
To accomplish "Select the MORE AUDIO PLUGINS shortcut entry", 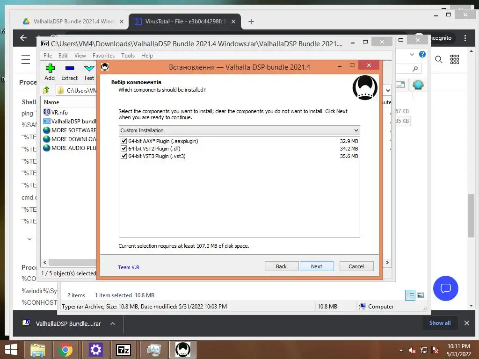I will click(x=70, y=148).
